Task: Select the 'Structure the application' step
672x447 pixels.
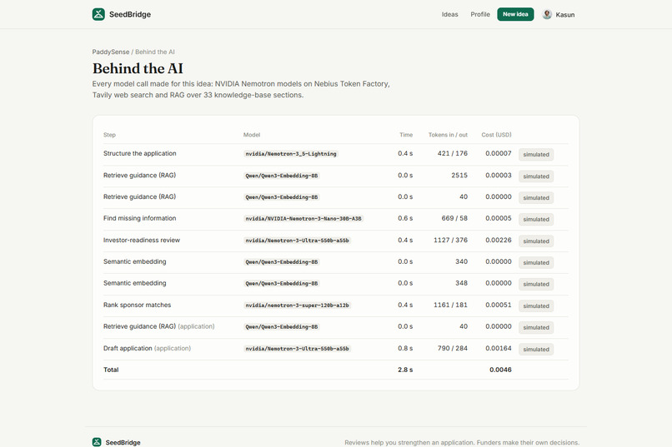Action: [x=140, y=153]
